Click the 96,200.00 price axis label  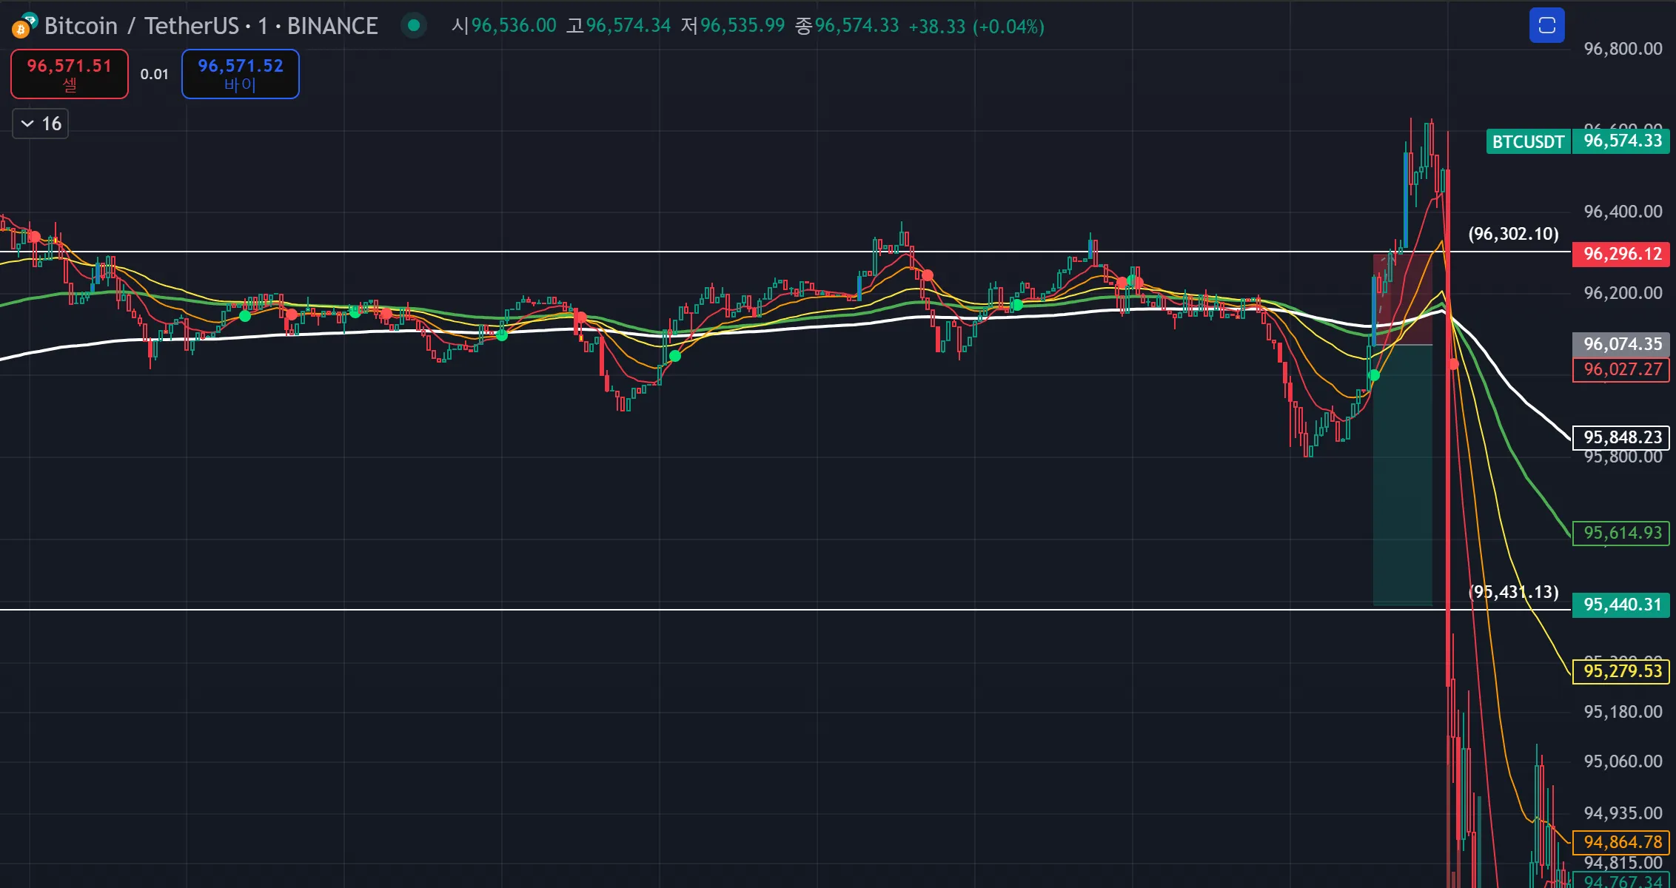coord(1623,293)
